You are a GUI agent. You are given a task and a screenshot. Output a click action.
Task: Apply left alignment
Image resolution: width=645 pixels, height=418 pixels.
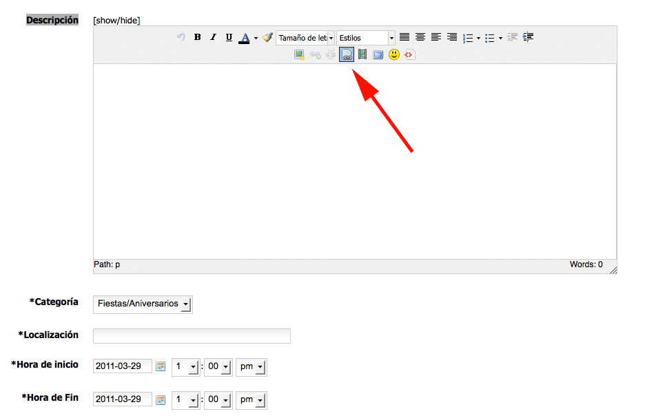pyautogui.click(x=436, y=37)
